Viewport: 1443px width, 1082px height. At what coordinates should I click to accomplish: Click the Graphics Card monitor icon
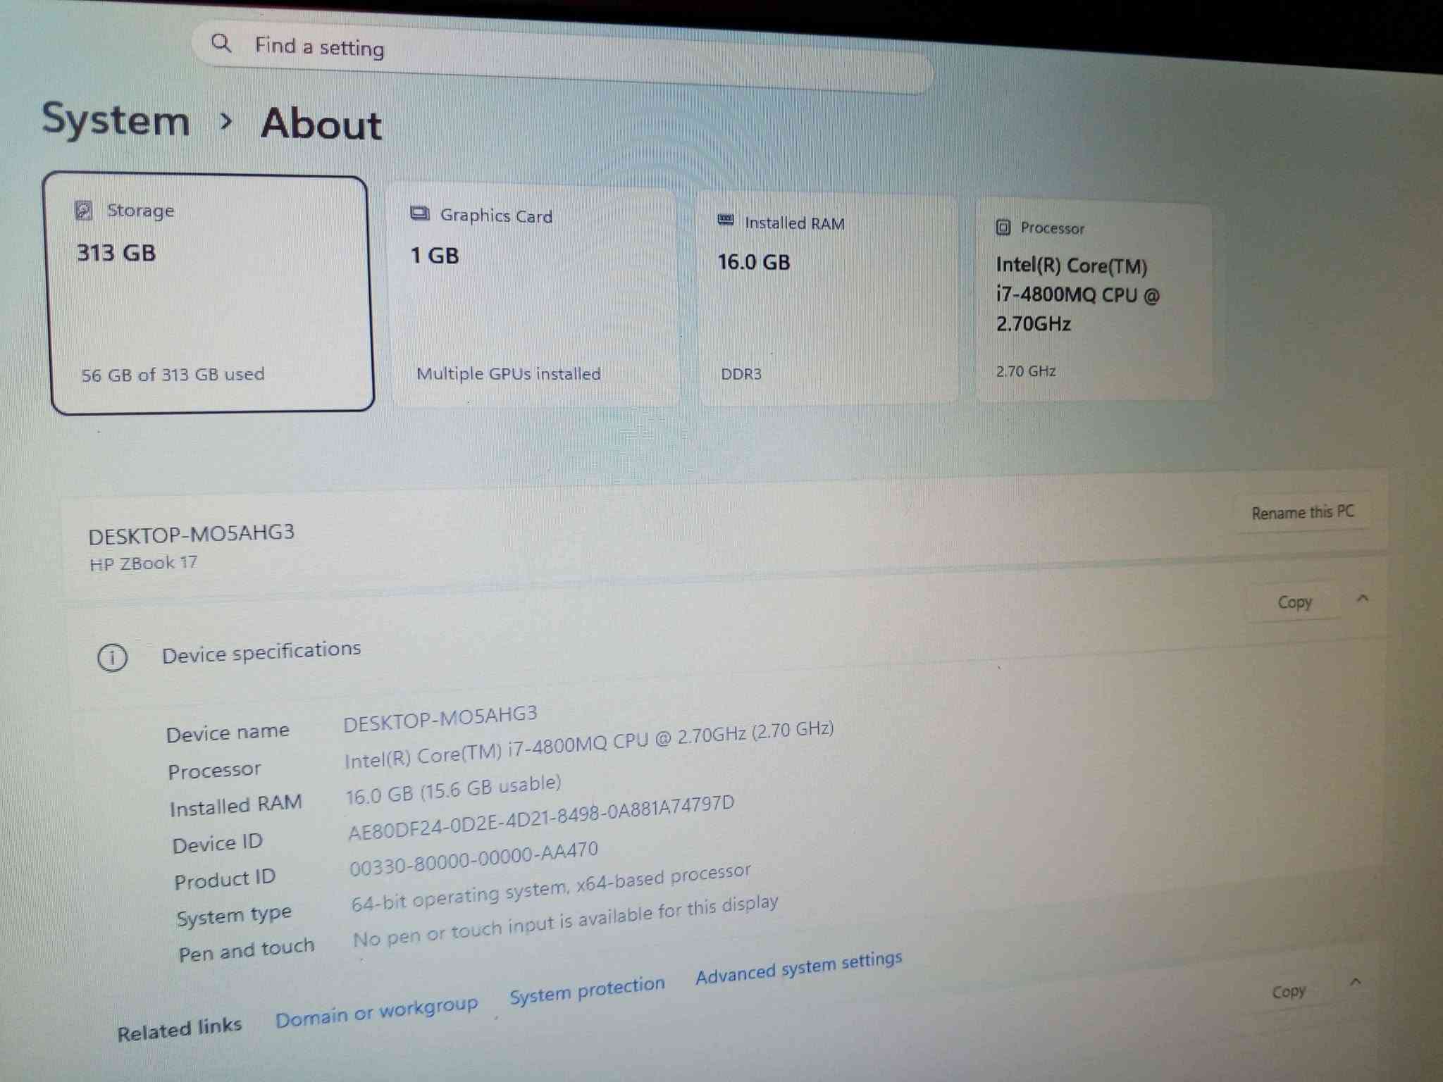(x=420, y=214)
